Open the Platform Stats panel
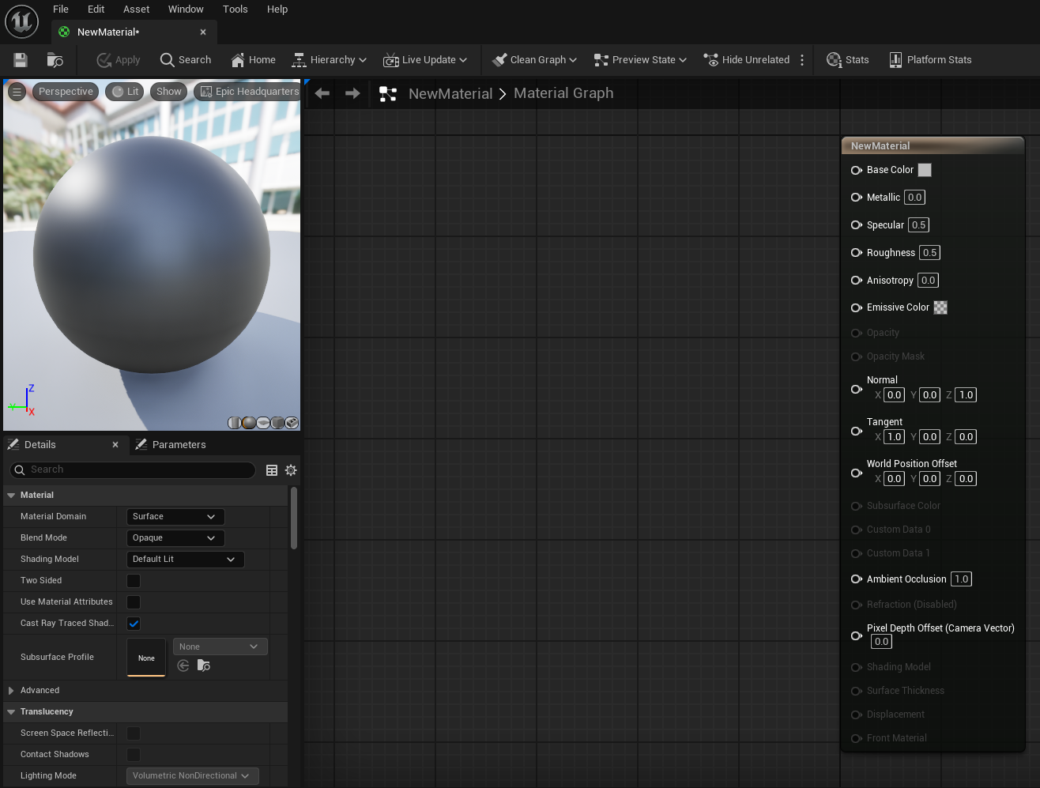Image resolution: width=1040 pixels, height=788 pixels. [930, 60]
